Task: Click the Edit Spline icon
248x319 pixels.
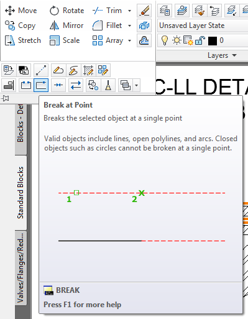Action: click(73, 70)
